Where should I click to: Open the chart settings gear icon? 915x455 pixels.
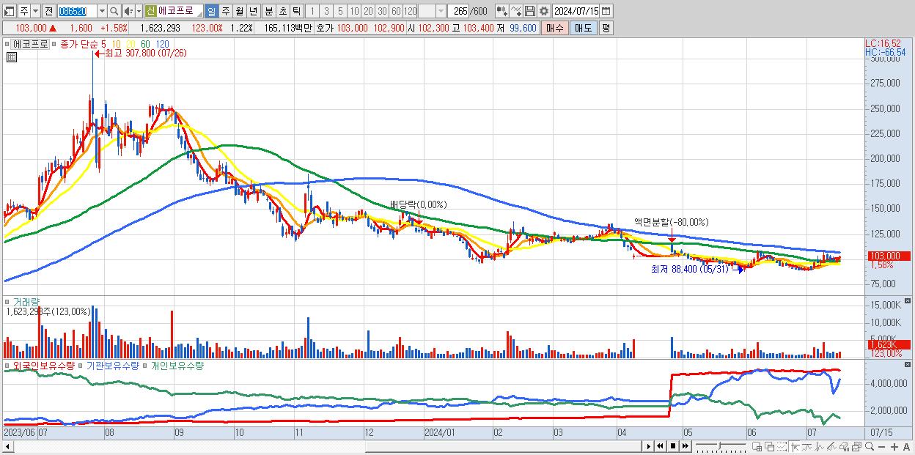click(x=543, y=11)
